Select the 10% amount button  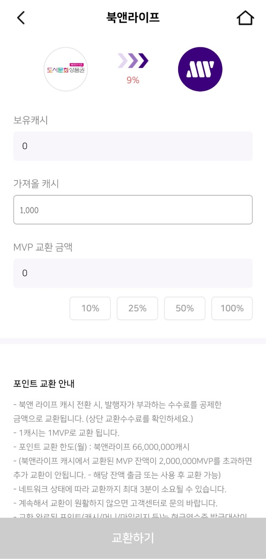pos(90,308)
